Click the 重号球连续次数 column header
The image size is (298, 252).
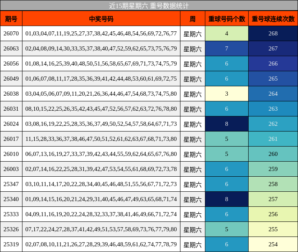273,18
